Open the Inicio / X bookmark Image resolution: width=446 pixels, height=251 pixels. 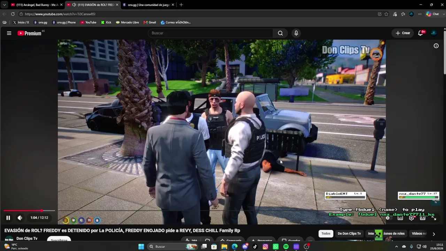(21, 22)
